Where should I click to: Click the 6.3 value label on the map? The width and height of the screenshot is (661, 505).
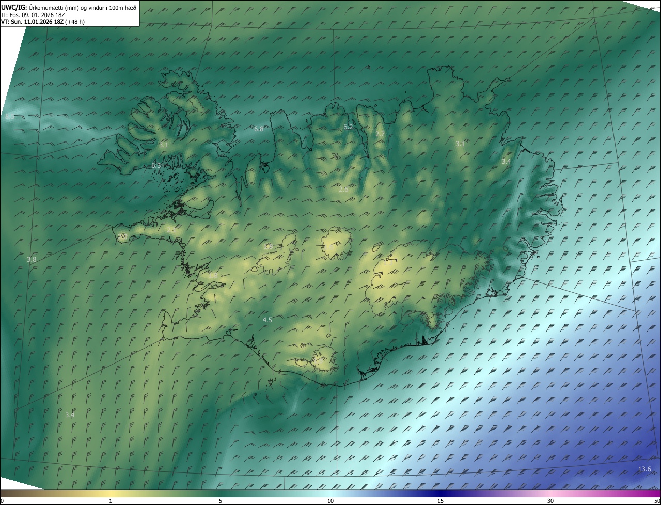(156, 165)
